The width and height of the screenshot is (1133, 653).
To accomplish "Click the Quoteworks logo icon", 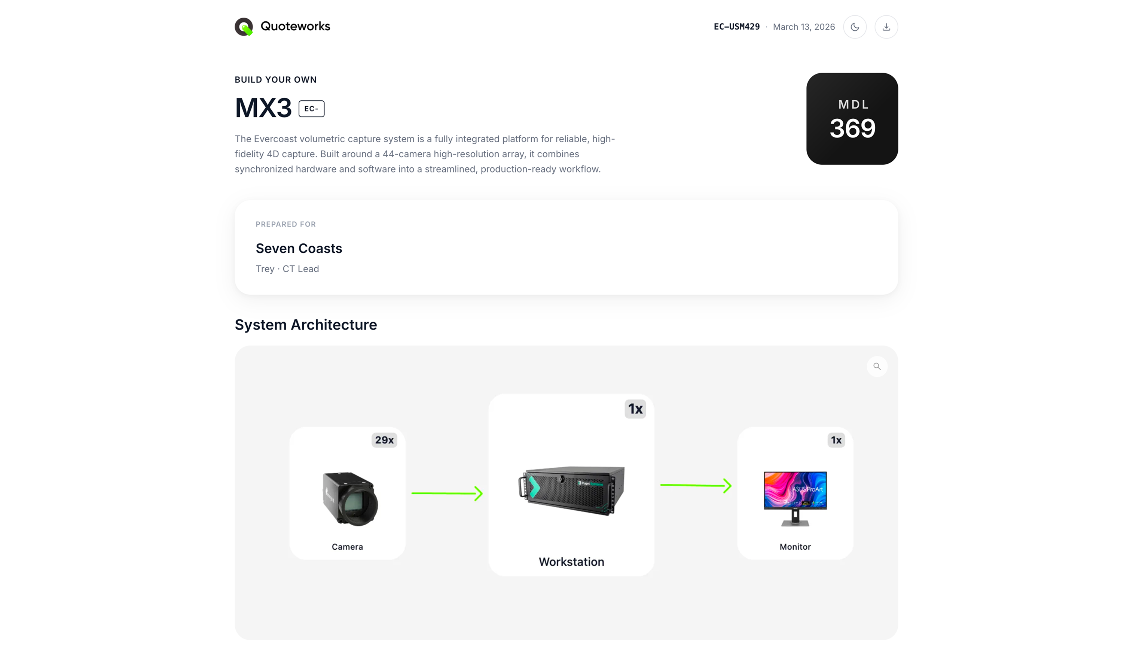I will 244,27.
